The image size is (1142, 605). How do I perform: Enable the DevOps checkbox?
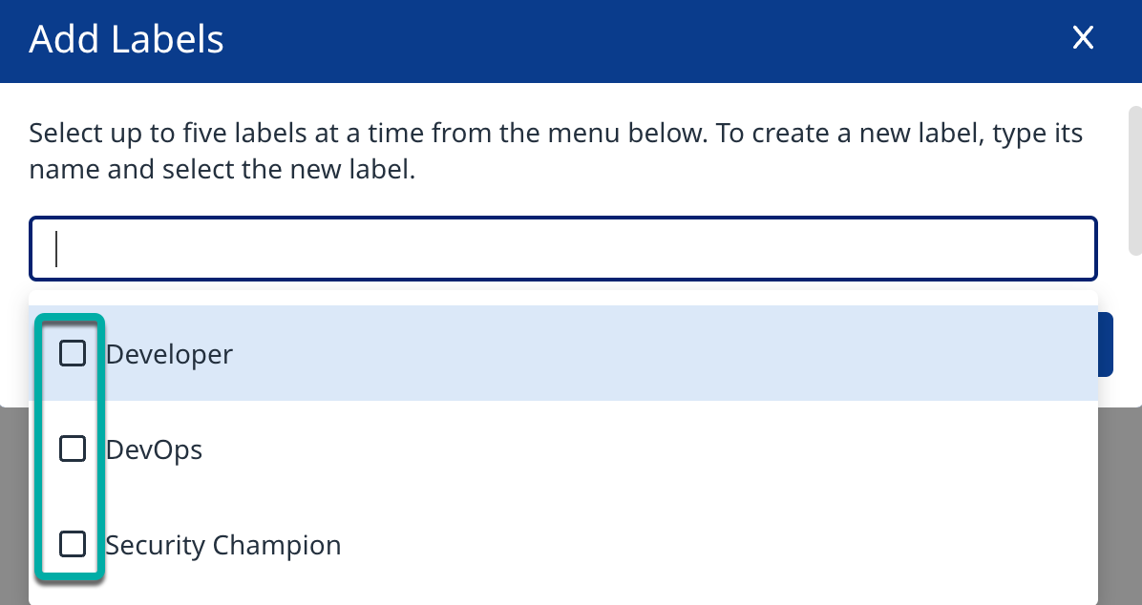tap(73, 449)
